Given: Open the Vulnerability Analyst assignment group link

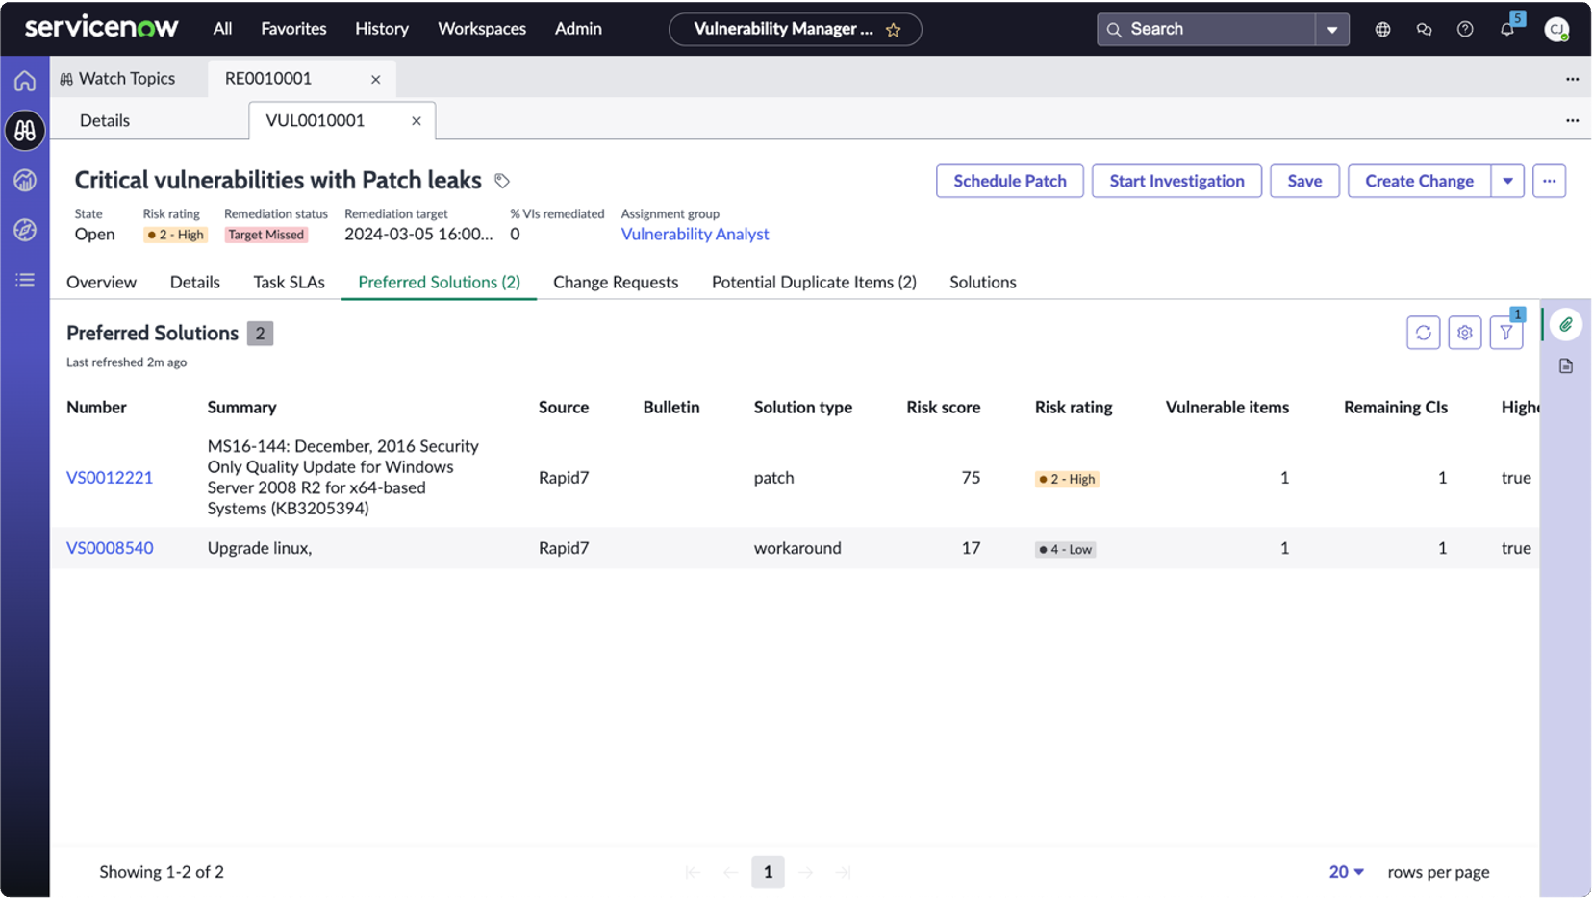Looking at the screenshot, I should coord(695,234).
